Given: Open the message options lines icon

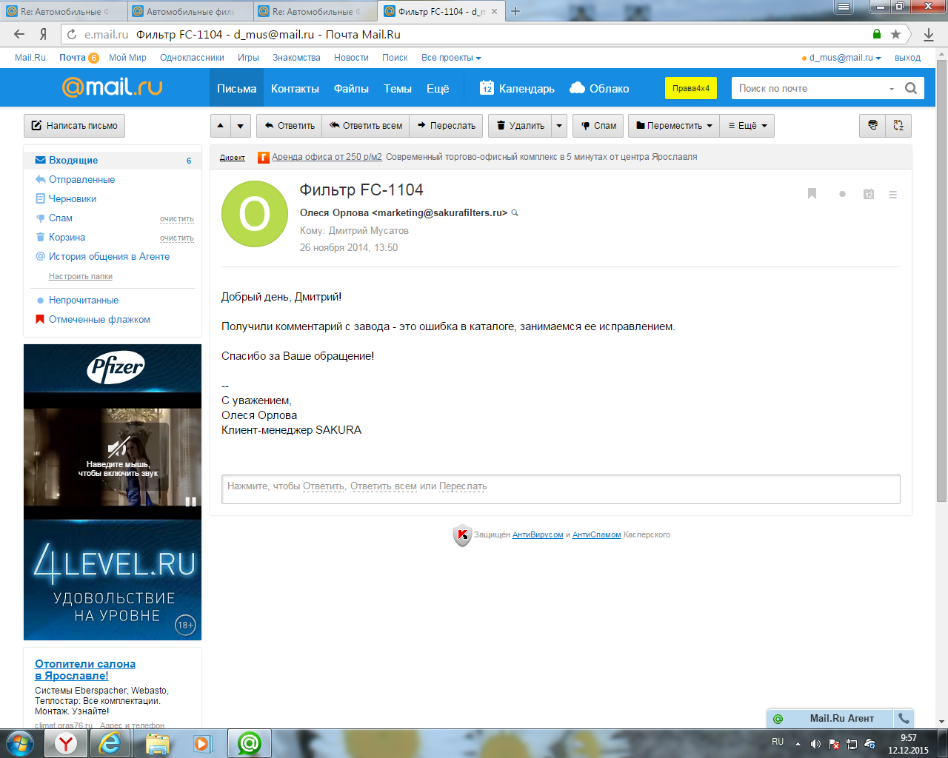Looking at the screenshot, I should click(x=892, y=195).
